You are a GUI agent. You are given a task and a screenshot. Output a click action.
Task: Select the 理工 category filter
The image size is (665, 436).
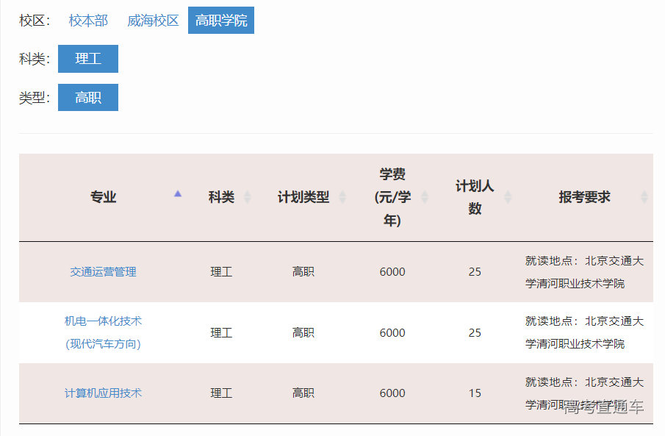[87, 59]
